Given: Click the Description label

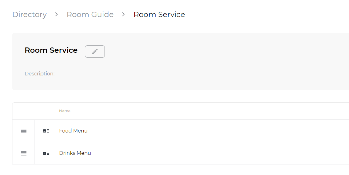Looking at the screenshot, I should coord(40,74).
